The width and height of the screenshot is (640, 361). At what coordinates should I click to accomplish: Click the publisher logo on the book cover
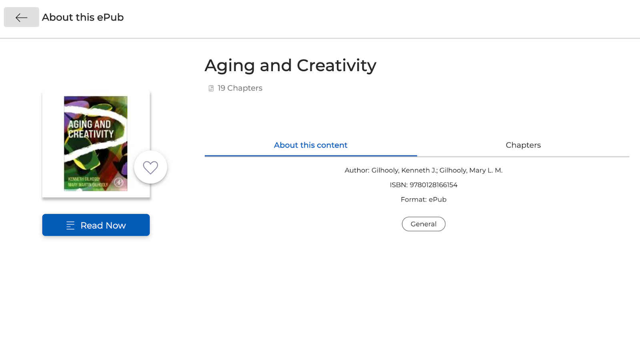tap(119, 182)
